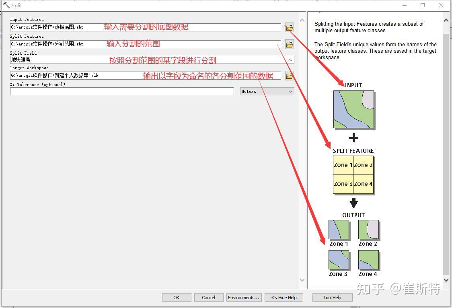Cancel the Split dialog
Screen dimensions: 452x308
tap(208, 297)
